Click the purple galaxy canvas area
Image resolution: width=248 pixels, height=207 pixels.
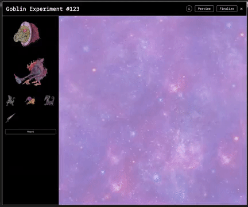[153, 110]
